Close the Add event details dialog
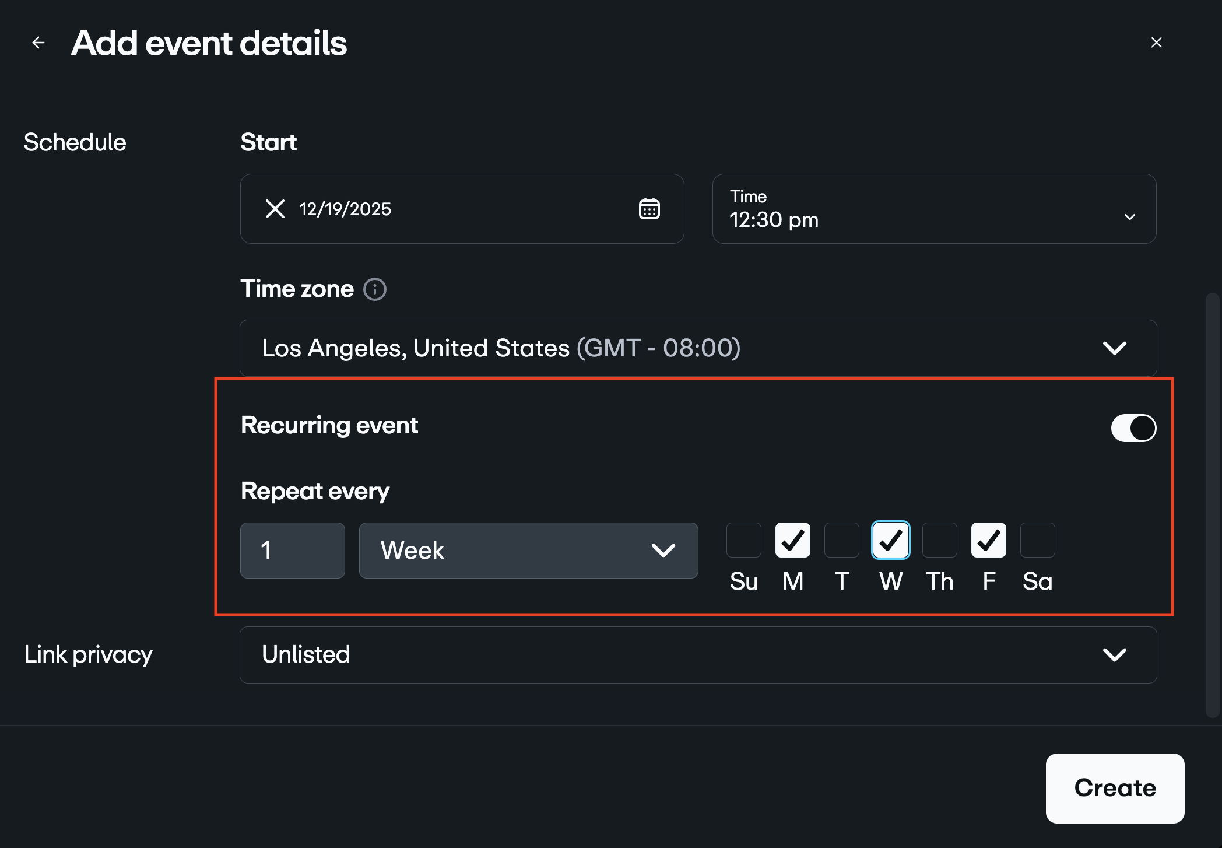The height and width of the screenshot is (848, 1222). [1156, 42]
